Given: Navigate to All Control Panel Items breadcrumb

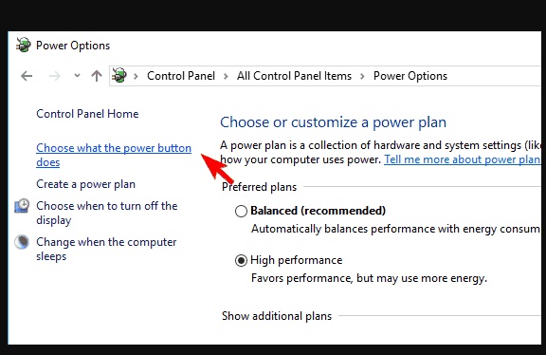Looking at the screenshot, I should [x=294, y=76].
